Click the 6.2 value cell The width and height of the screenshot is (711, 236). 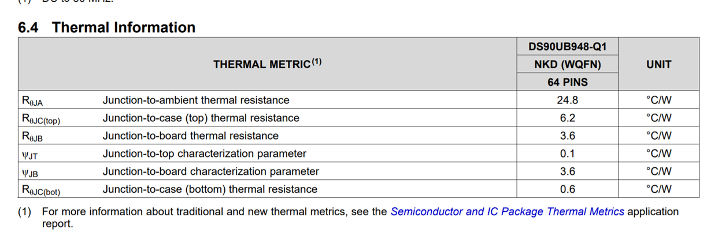(x=567, y=118)
